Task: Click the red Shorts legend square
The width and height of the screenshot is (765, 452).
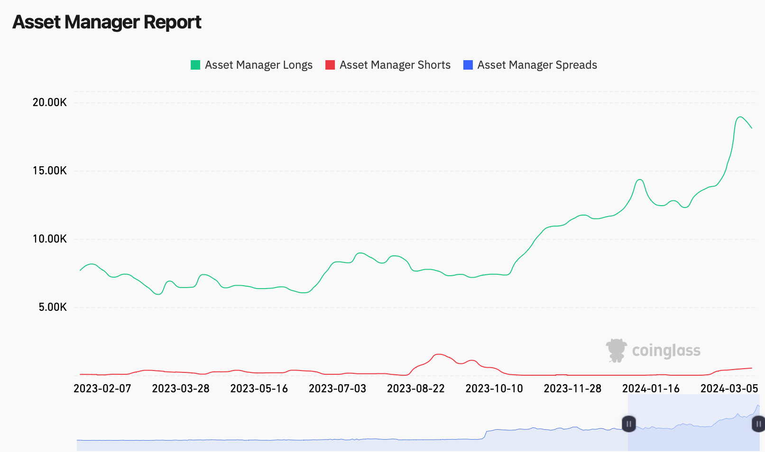Action: [x=330, y=65]
